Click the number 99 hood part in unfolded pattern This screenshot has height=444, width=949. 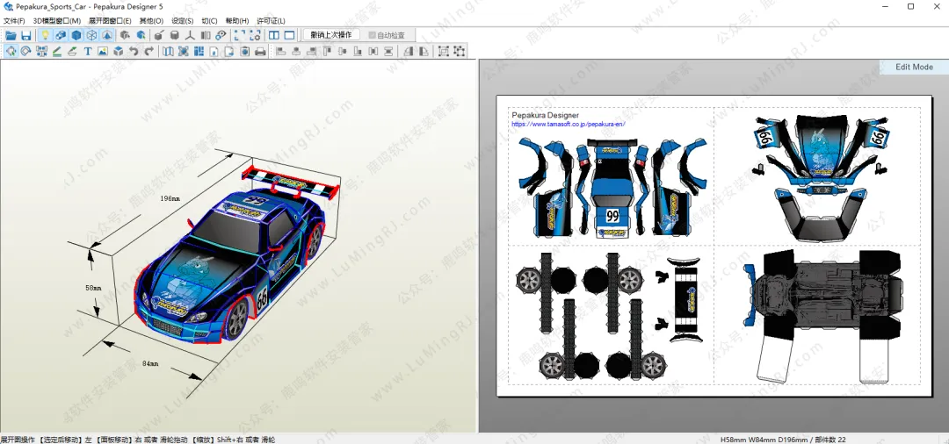612,215
